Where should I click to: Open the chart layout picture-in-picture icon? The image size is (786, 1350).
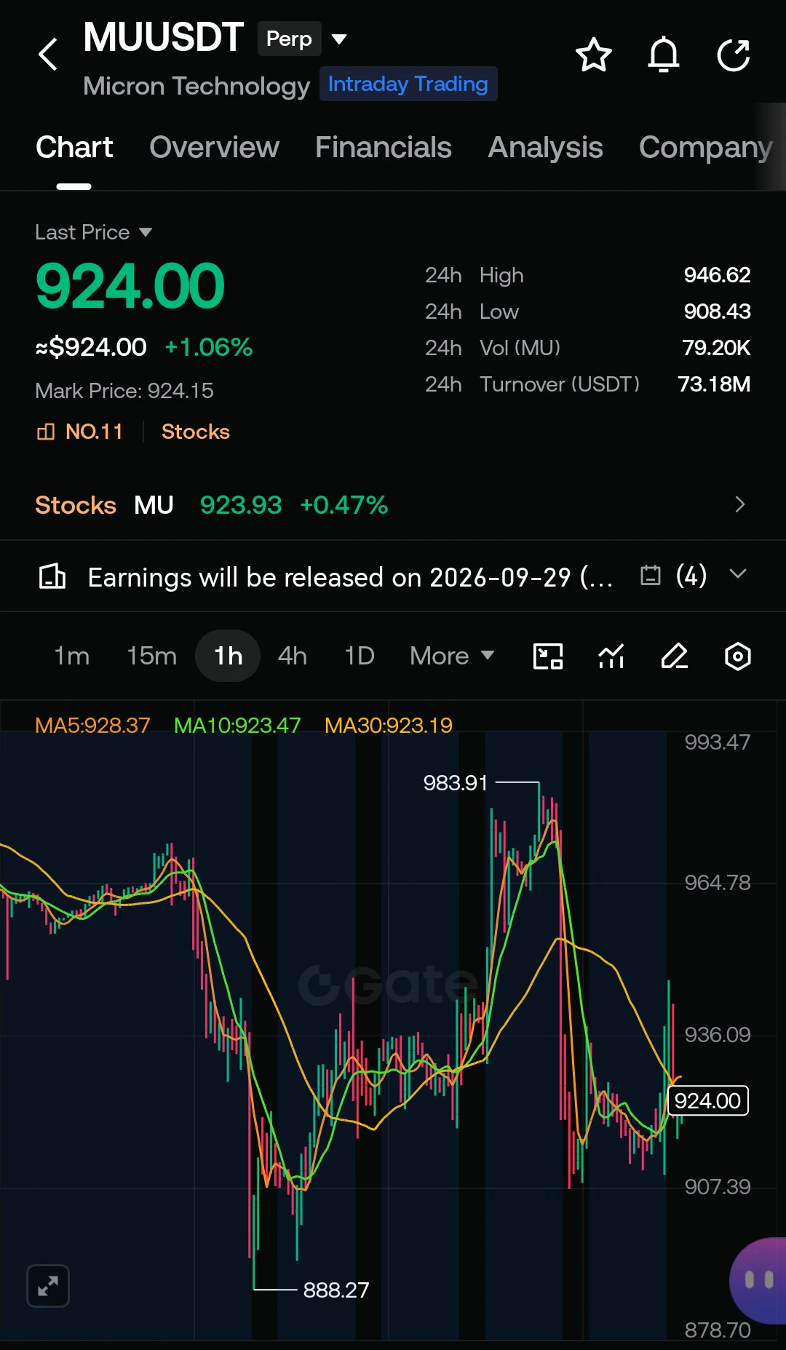coord(548,656)
